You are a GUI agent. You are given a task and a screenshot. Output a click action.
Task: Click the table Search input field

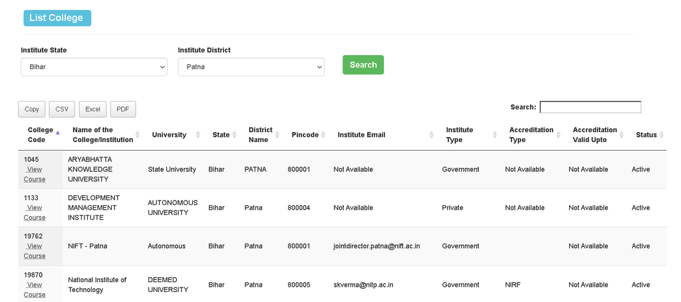click(591, 107)
